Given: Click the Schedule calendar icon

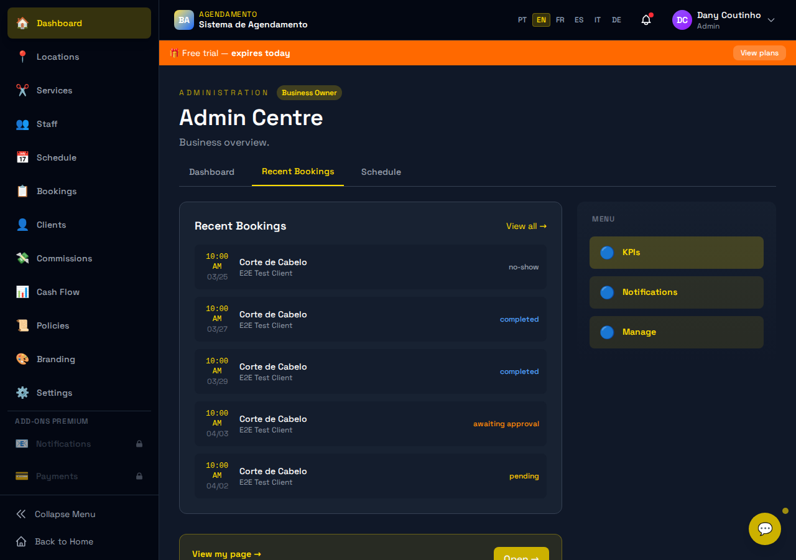Looking at the screenshot, I should [x=22, y=157].
